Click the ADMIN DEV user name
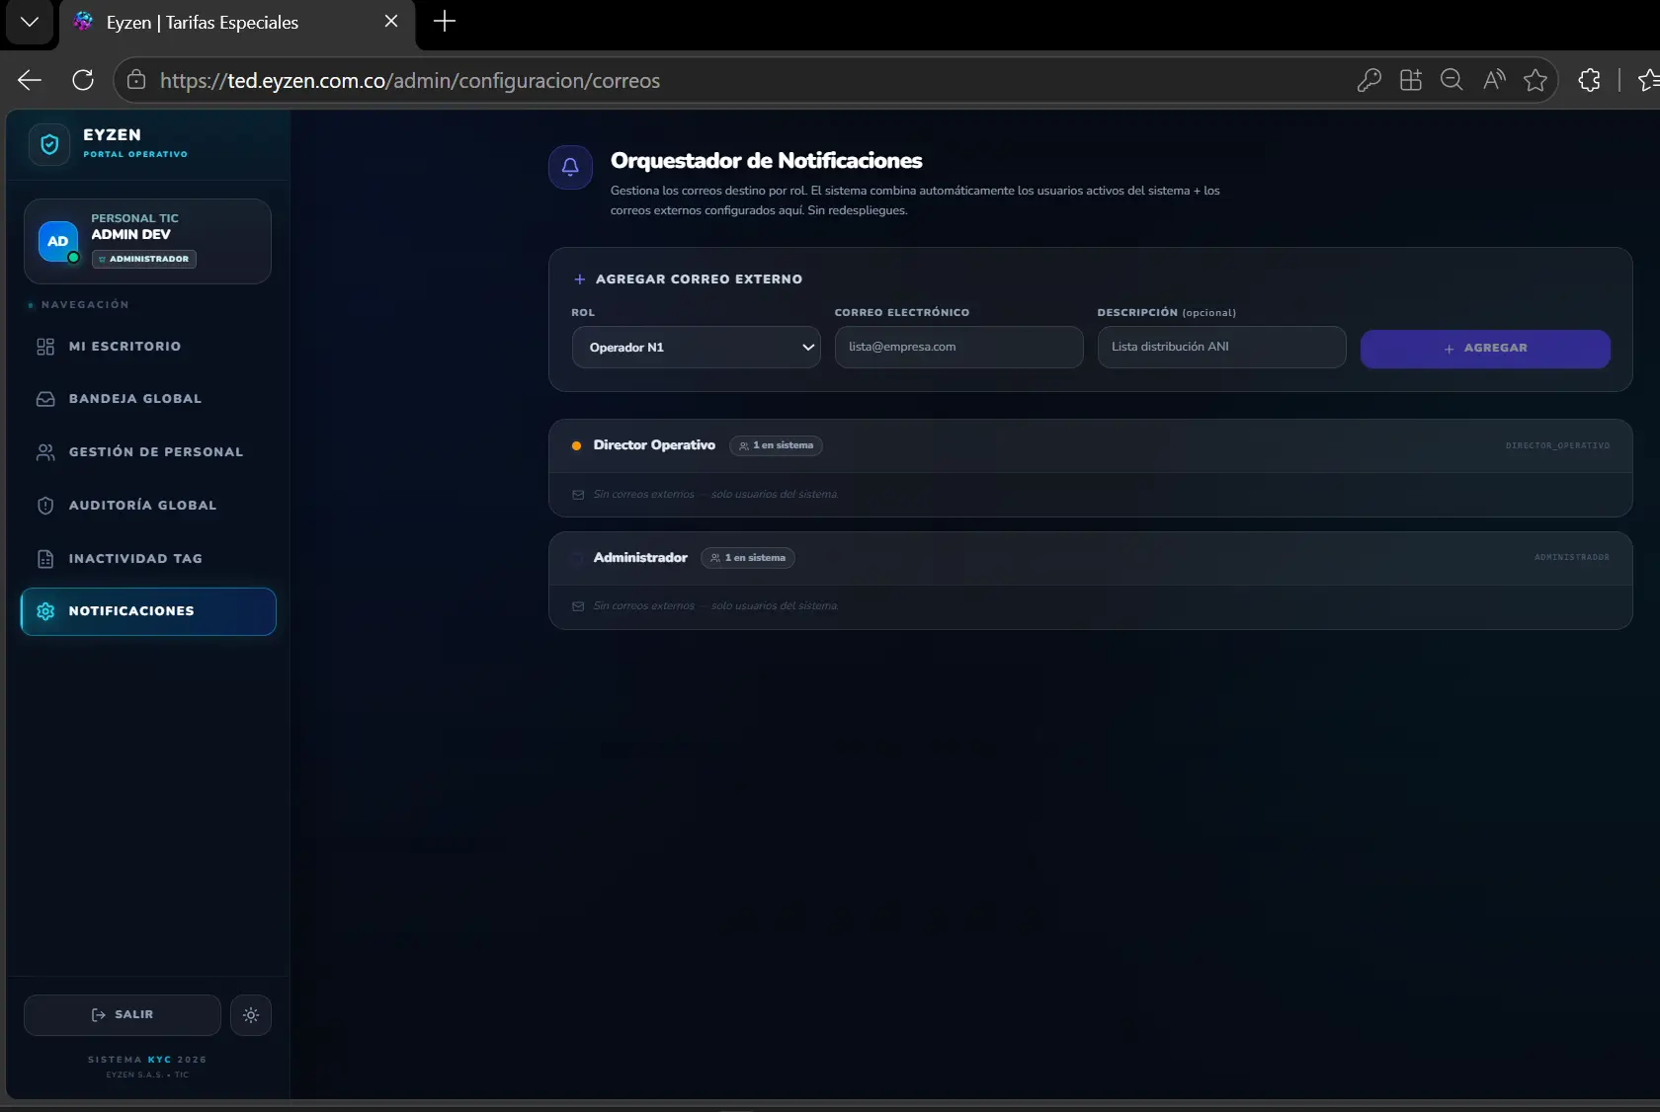This screenshot has width=1660, height=1112. pos(130,235)
